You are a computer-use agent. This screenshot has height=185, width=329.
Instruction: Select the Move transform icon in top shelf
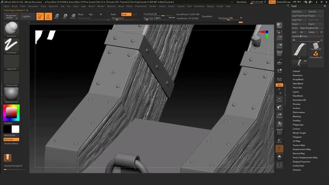(57, 16)
